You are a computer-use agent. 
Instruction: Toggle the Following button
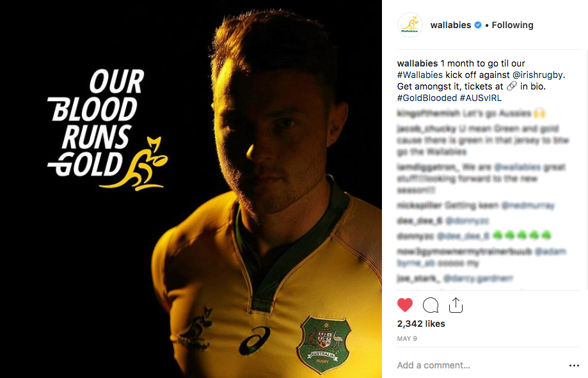coord(513,25)
